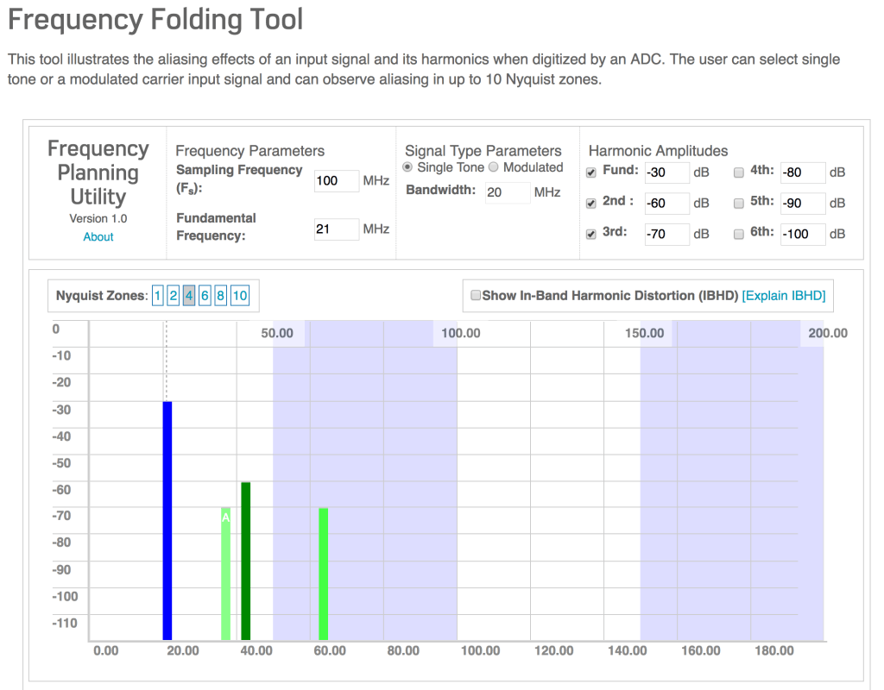Screen dimensions: 884x690
Task: Select Nyquist zone 8 button
Action: click(x=221, y=296)
